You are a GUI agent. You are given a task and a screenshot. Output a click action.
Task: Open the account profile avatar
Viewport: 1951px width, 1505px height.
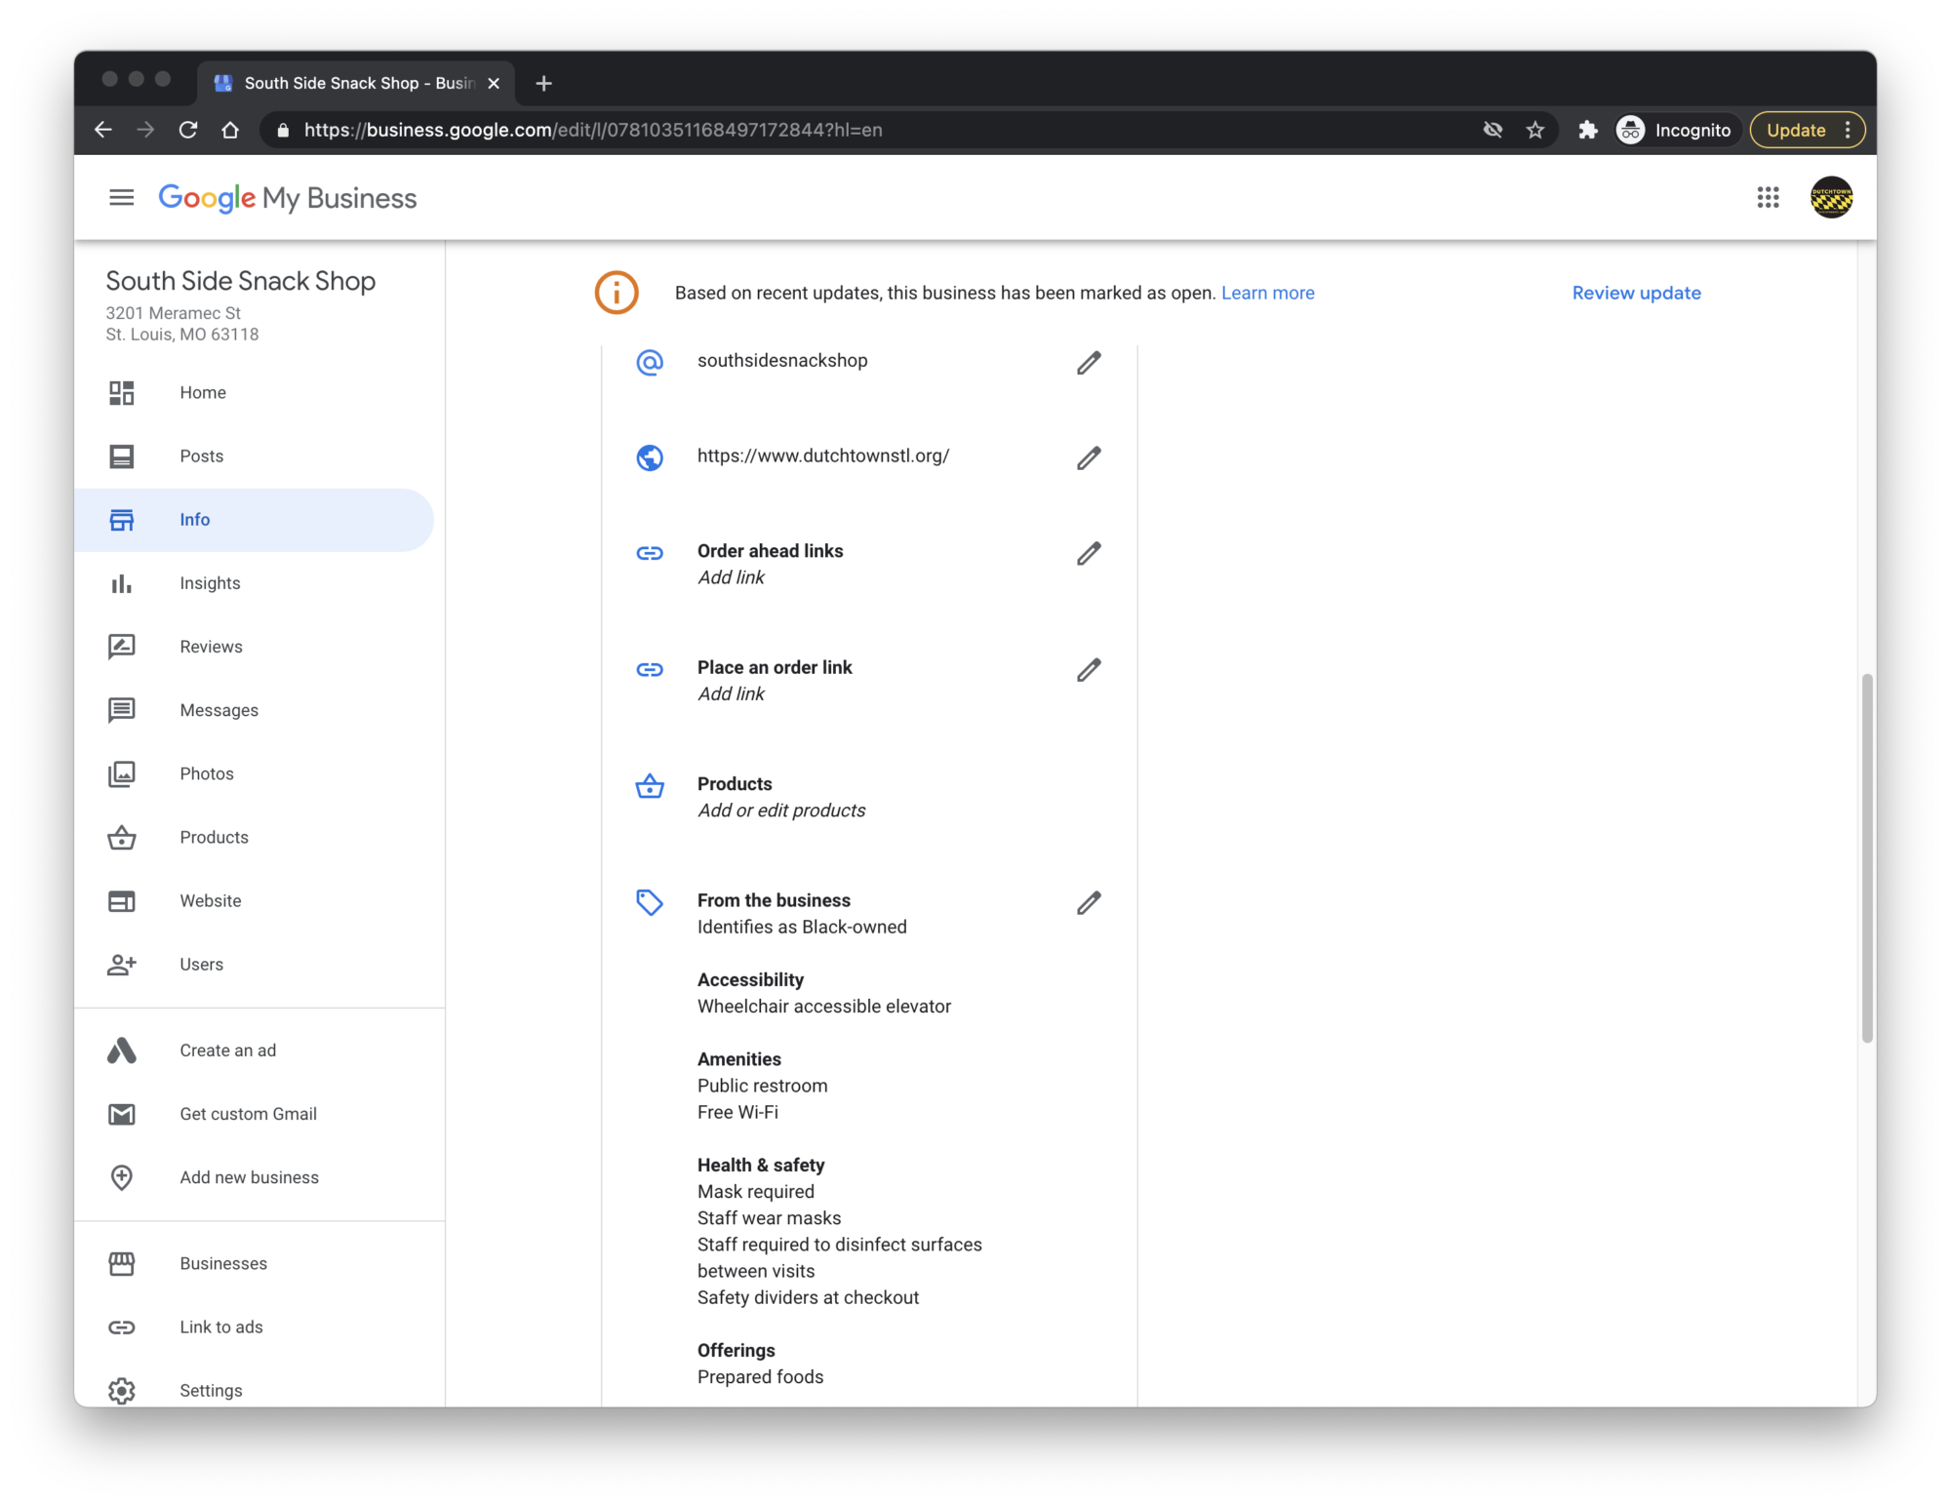[x=1831, y=197]
